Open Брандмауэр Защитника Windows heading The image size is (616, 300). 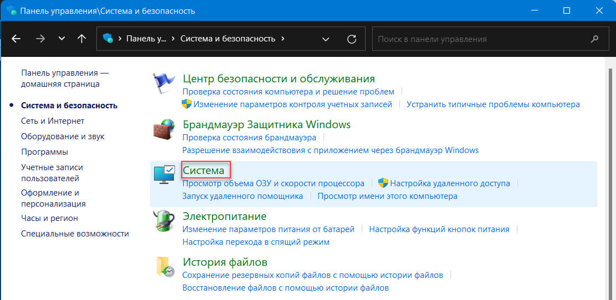tap(267, 124)
